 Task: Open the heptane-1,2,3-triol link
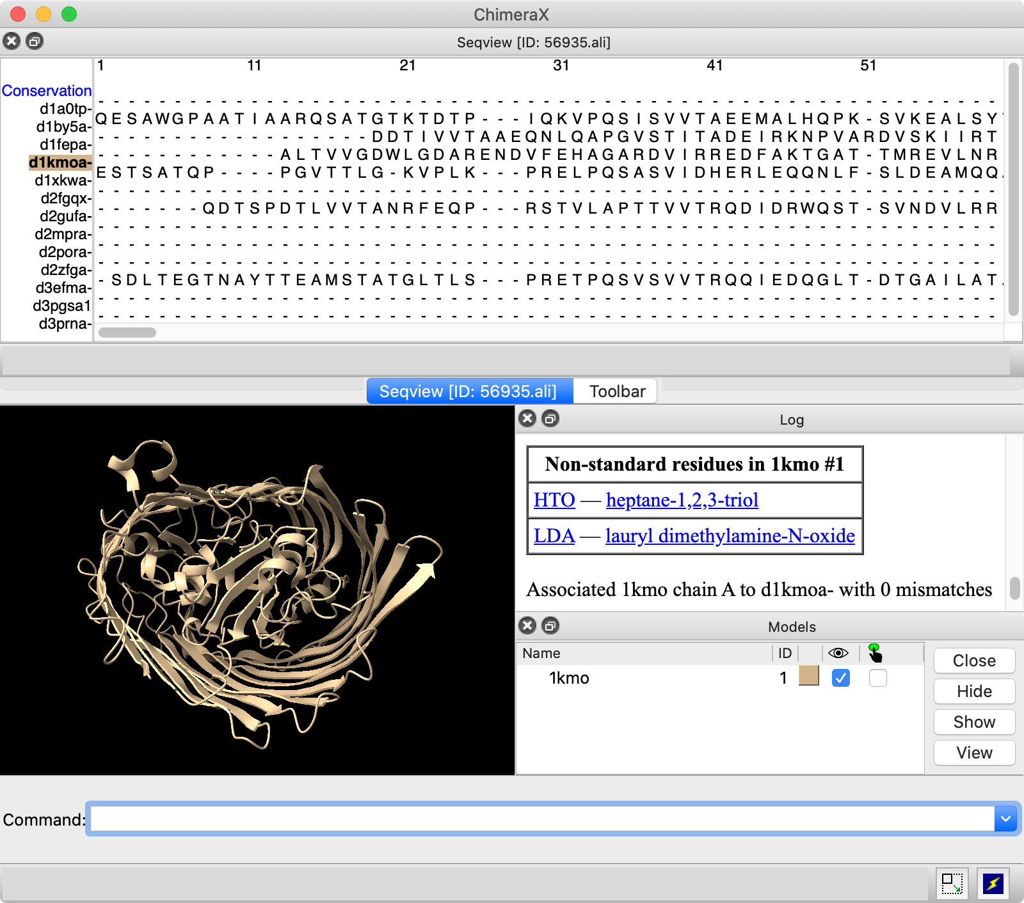(x=682, y=500)
